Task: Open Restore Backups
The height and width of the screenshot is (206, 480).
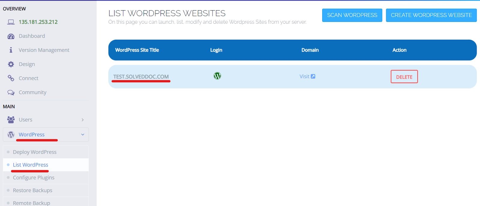Action: point(46,190)
